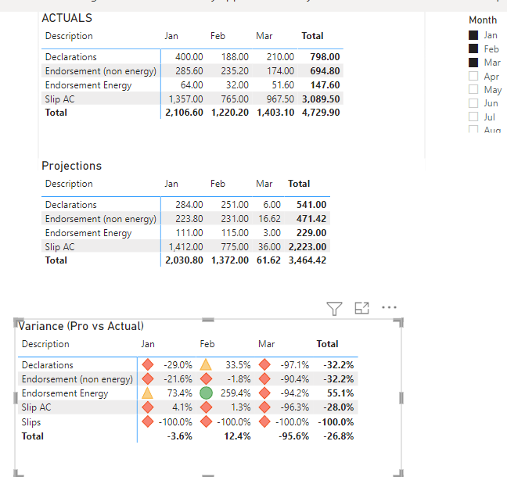Click Projections grand total 3,464.42

[x=307, y=260]
